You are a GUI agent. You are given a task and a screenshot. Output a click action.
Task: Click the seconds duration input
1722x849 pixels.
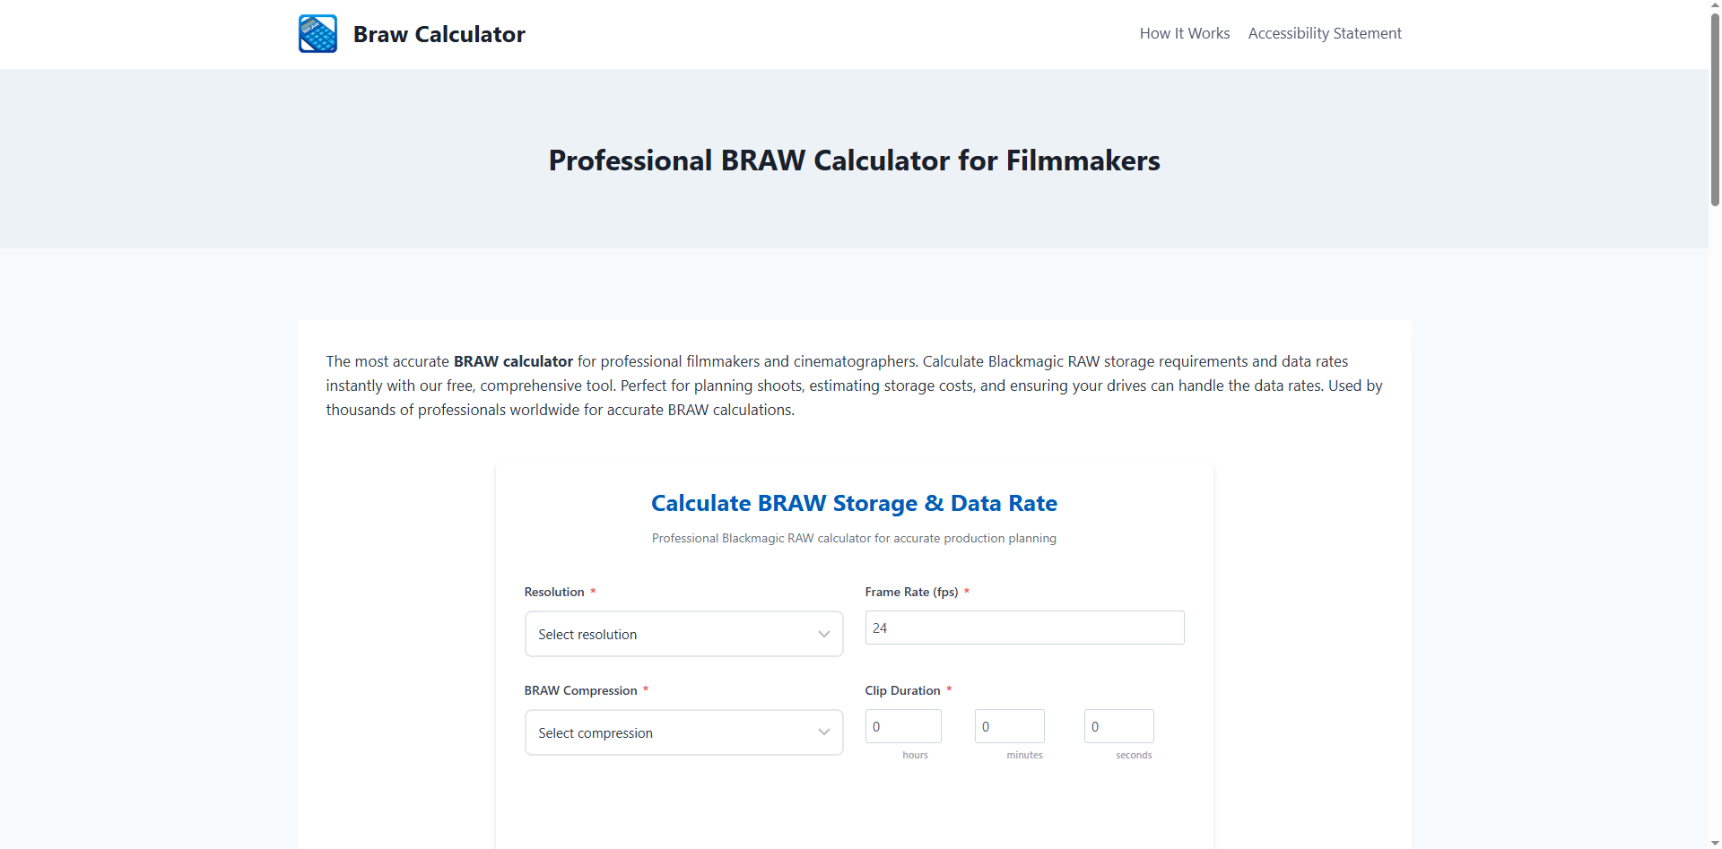point(1119,726)
